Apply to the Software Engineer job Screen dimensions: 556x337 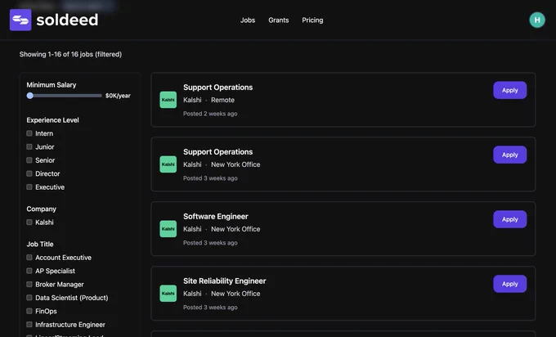(509, 219)
